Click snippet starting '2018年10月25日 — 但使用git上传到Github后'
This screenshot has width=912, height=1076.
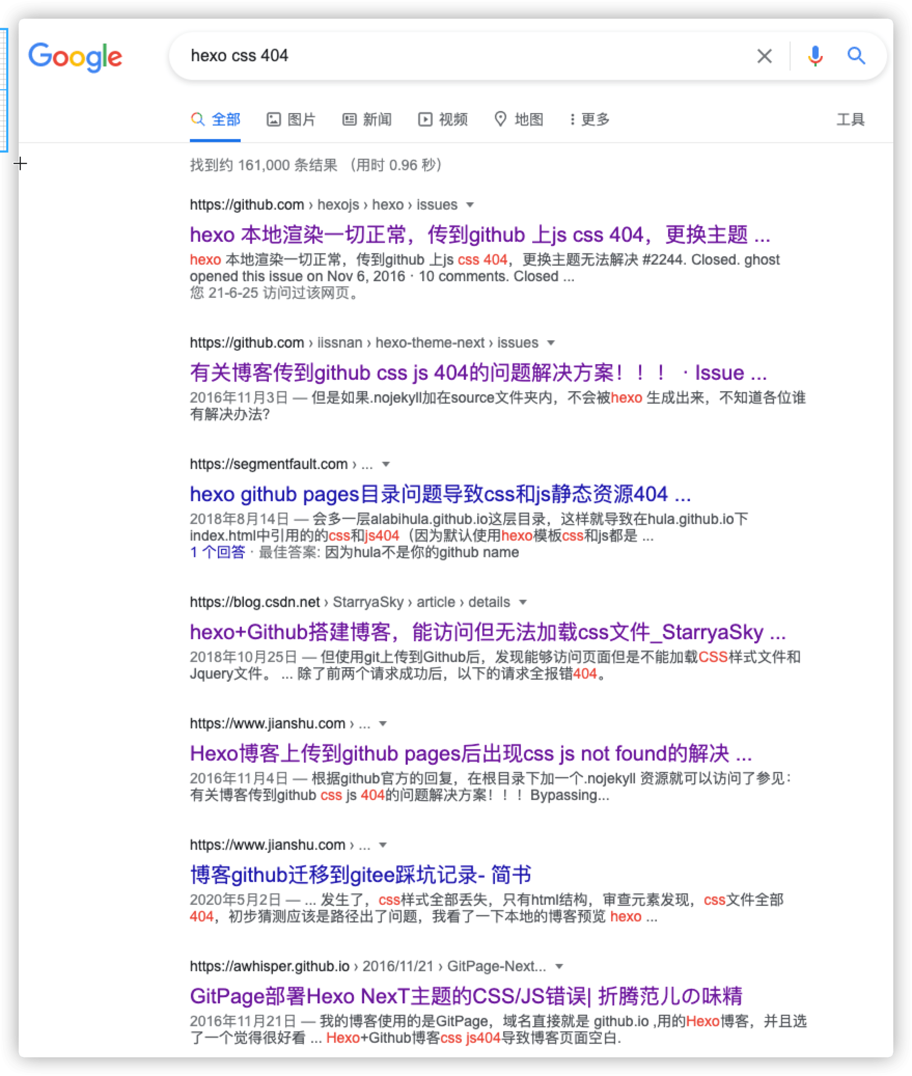(x=495, y=666)
